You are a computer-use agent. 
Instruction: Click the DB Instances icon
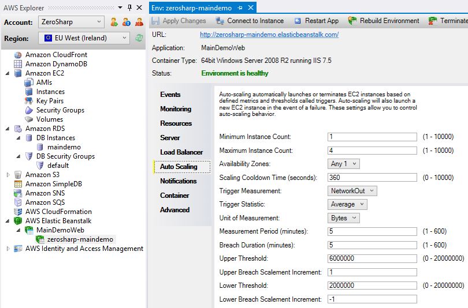[29, 138]
